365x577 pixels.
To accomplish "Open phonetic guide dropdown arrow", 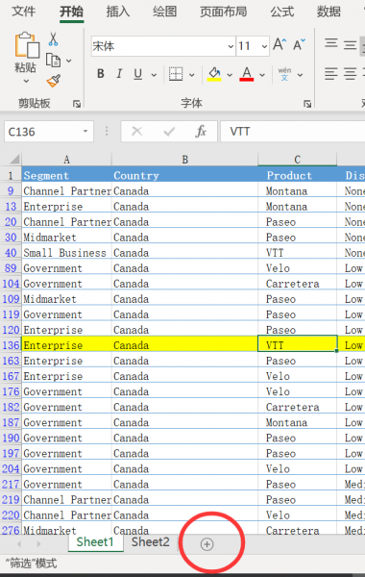I will [x=300, y=75].
